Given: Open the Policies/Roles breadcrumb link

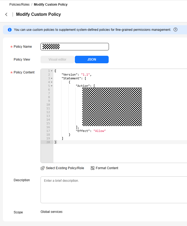Looking at the screenshot, I should coord(20,5).
